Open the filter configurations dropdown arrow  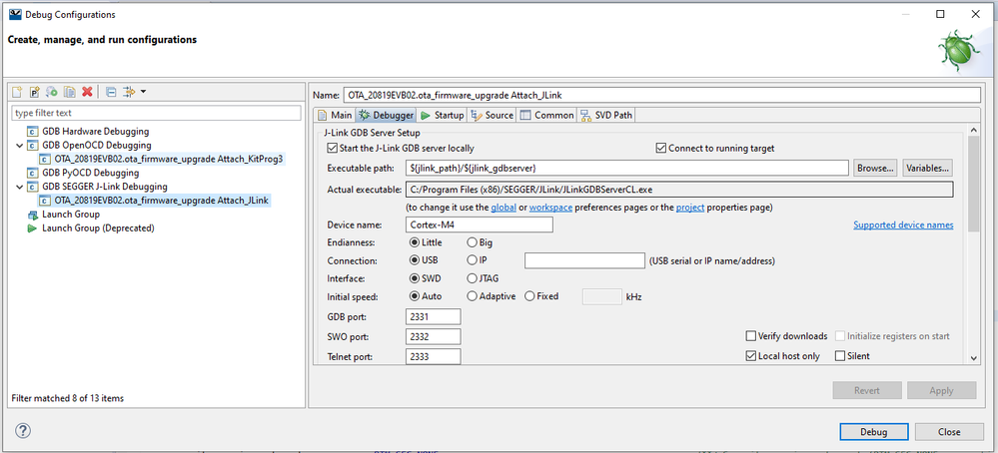pyautogui.click(x=143, y=92)
